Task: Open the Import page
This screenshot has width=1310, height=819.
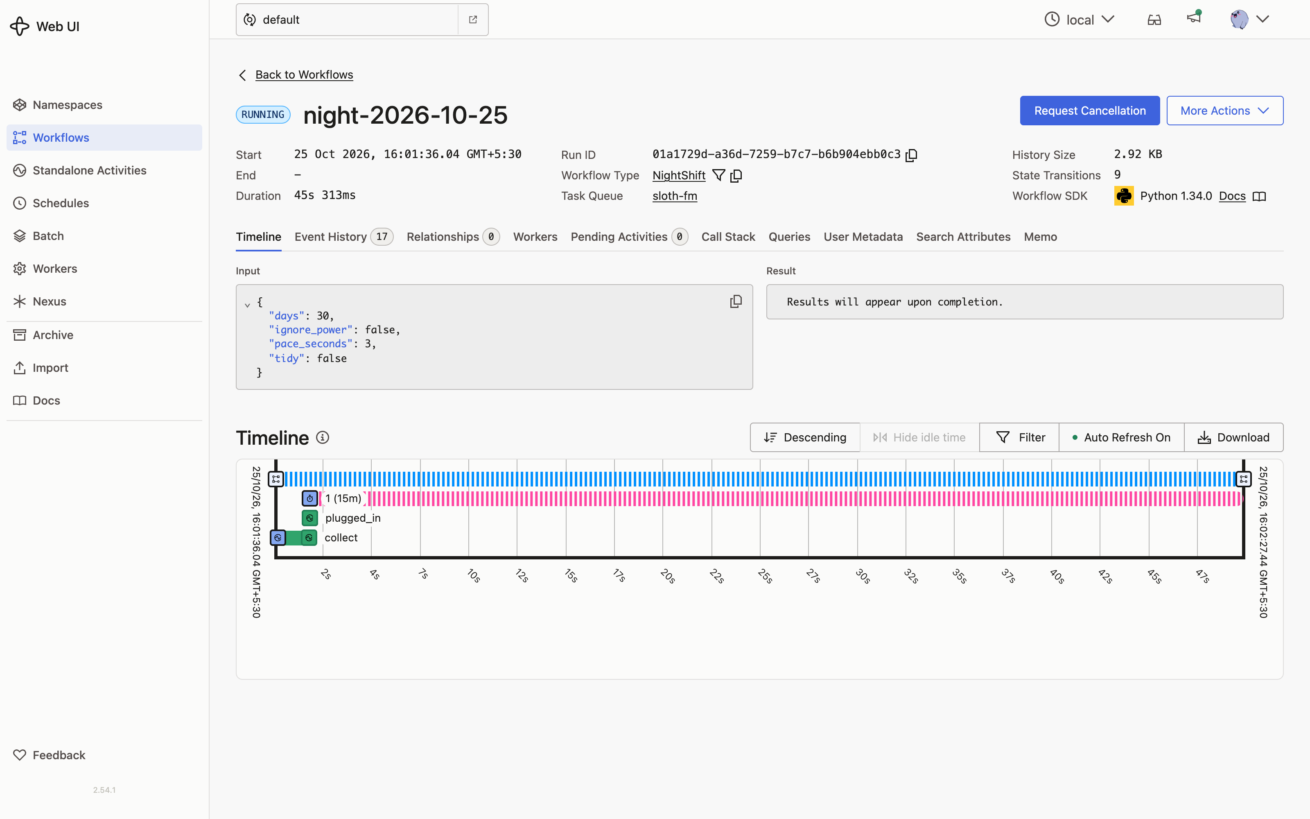Action: pos(104,368)
